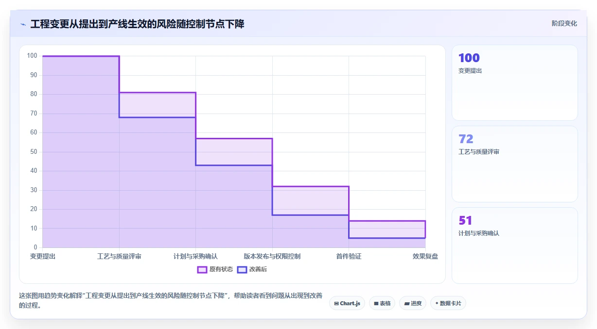Viewport: 597px width, 329px height.
Task: Click the 变更提出 x-axis label
Action: [x=43, y=256]
